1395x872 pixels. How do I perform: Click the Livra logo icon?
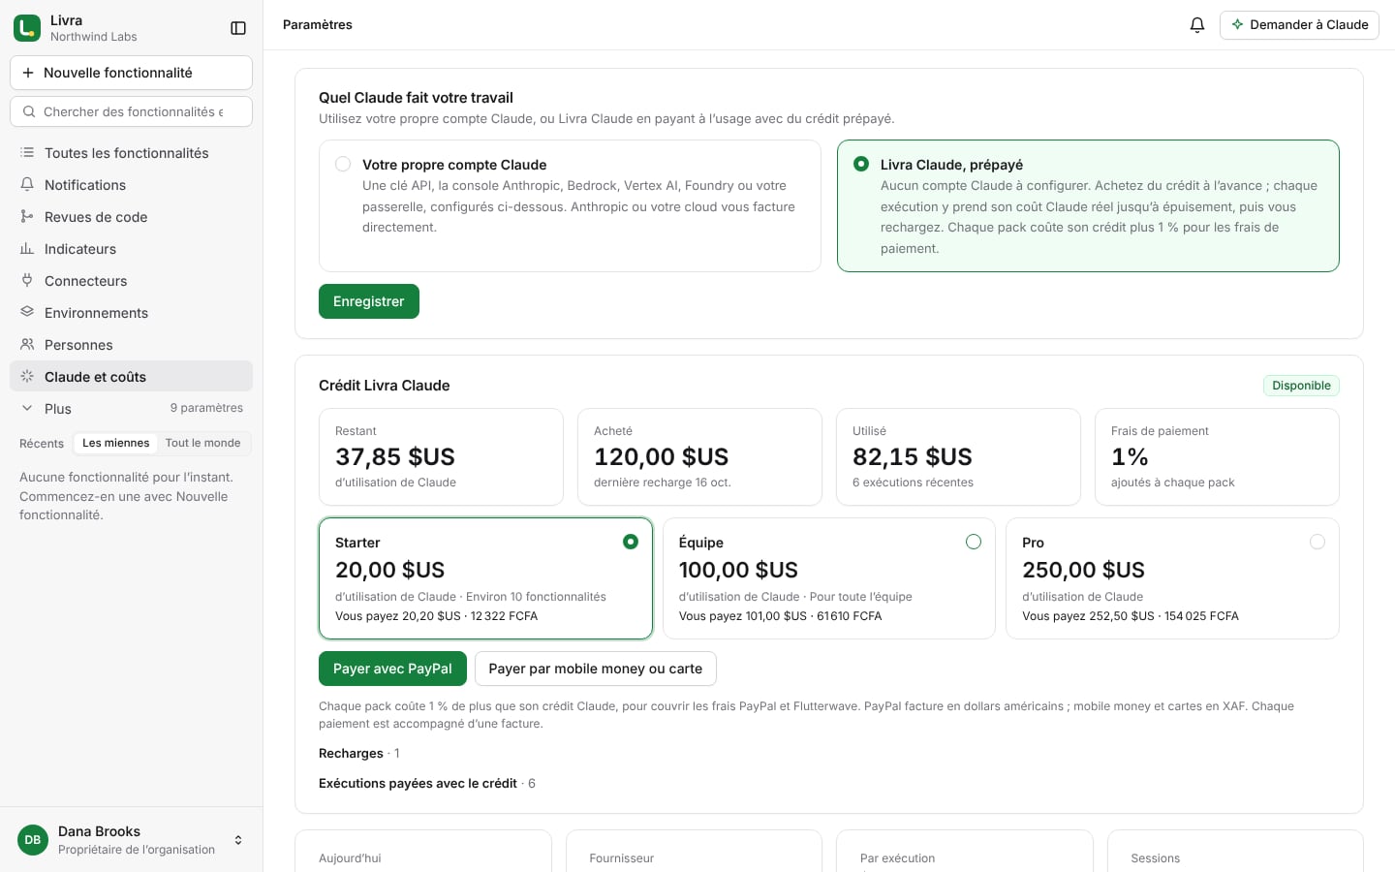pyautogui.click(x=27, y=28)
